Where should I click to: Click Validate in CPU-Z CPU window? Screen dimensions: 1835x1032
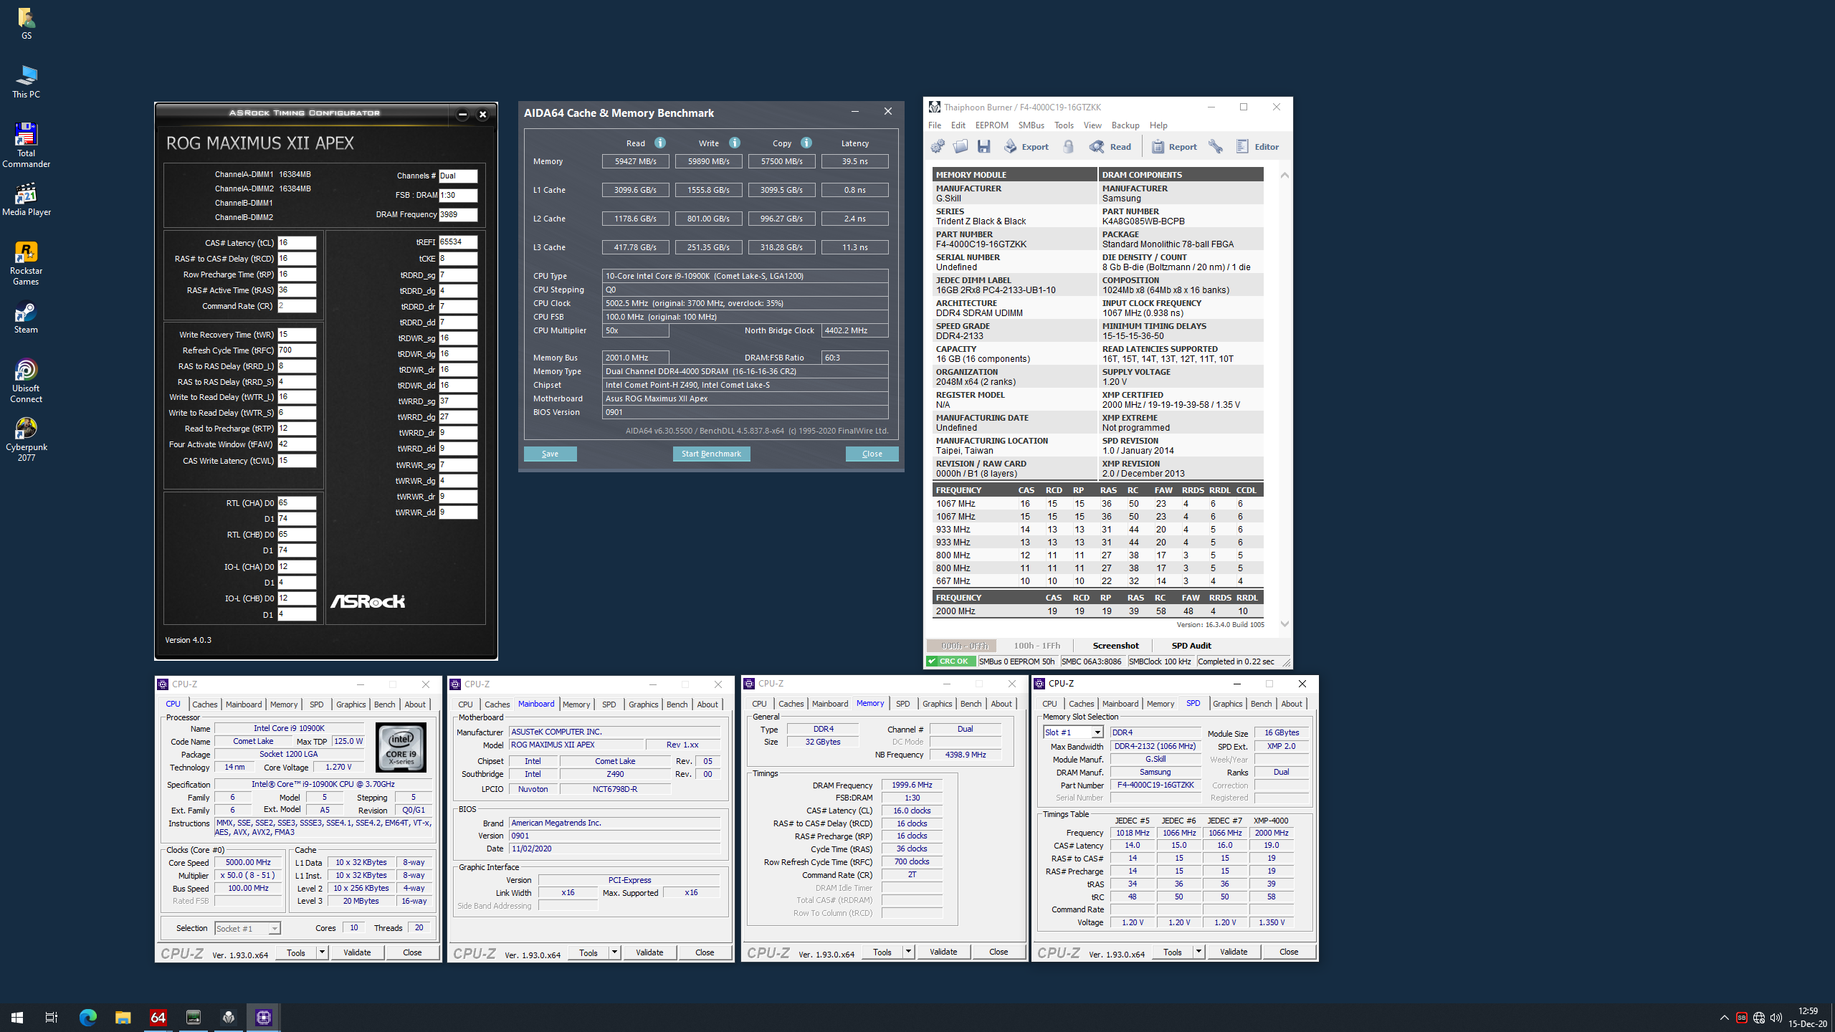357,952
